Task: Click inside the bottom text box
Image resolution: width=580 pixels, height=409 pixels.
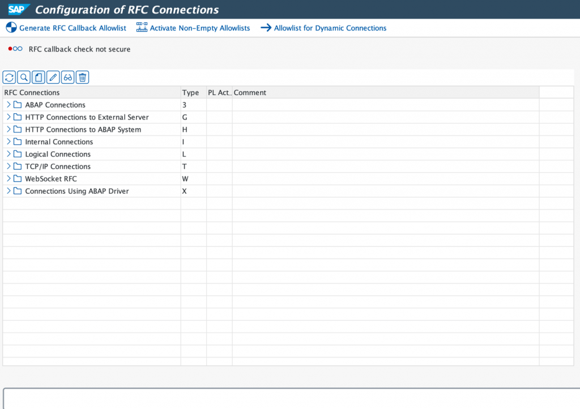Action: [292, 399]
